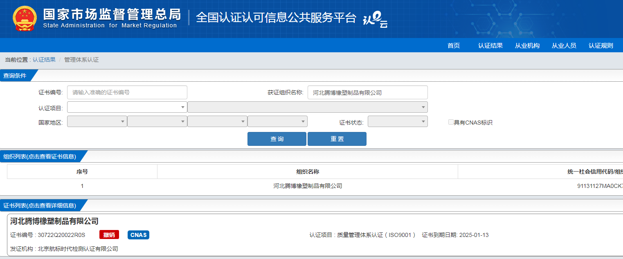Screen dimensions: 623x259
Task: Open the wide disabled 认证项目 sub-dropdown
Action: [308, 107]
